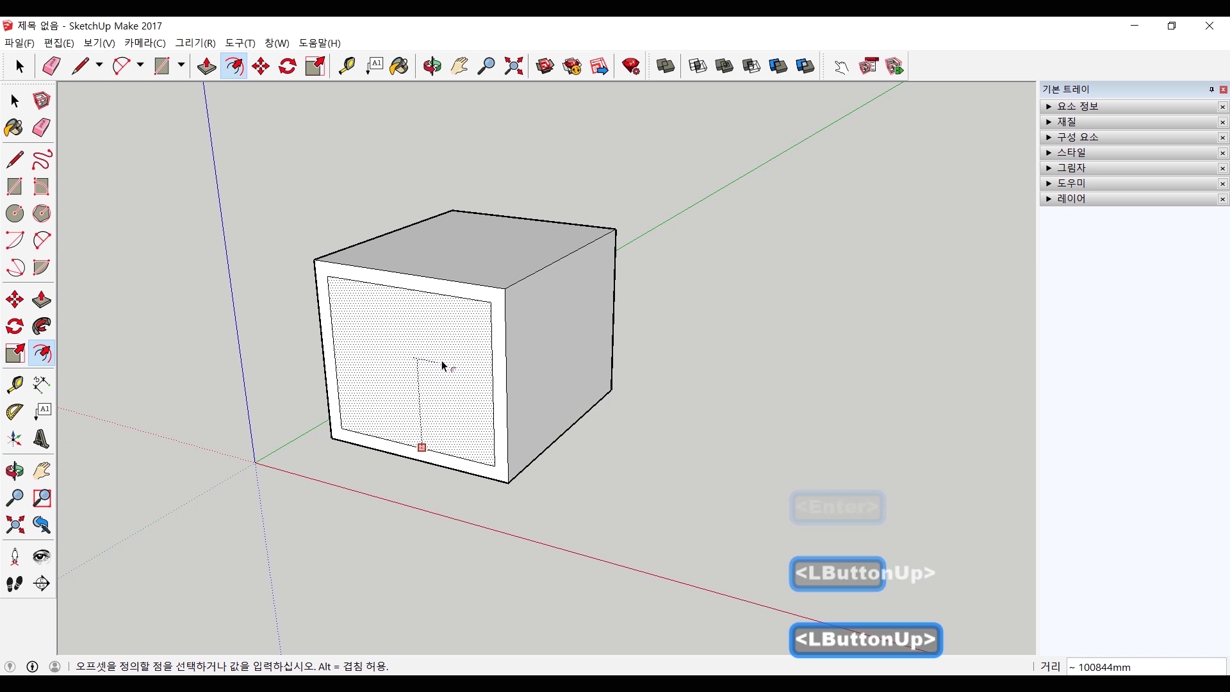Pick the Paint Bucket tool in left toolbar
Screen dimensions: 1230x692
click(13, 128)
